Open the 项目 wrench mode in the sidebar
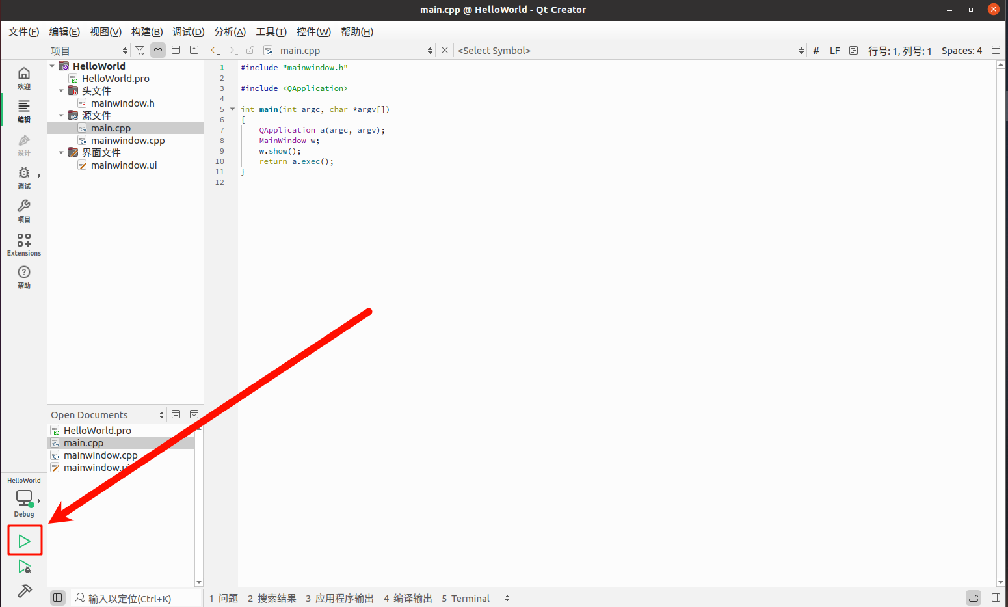 24,211
